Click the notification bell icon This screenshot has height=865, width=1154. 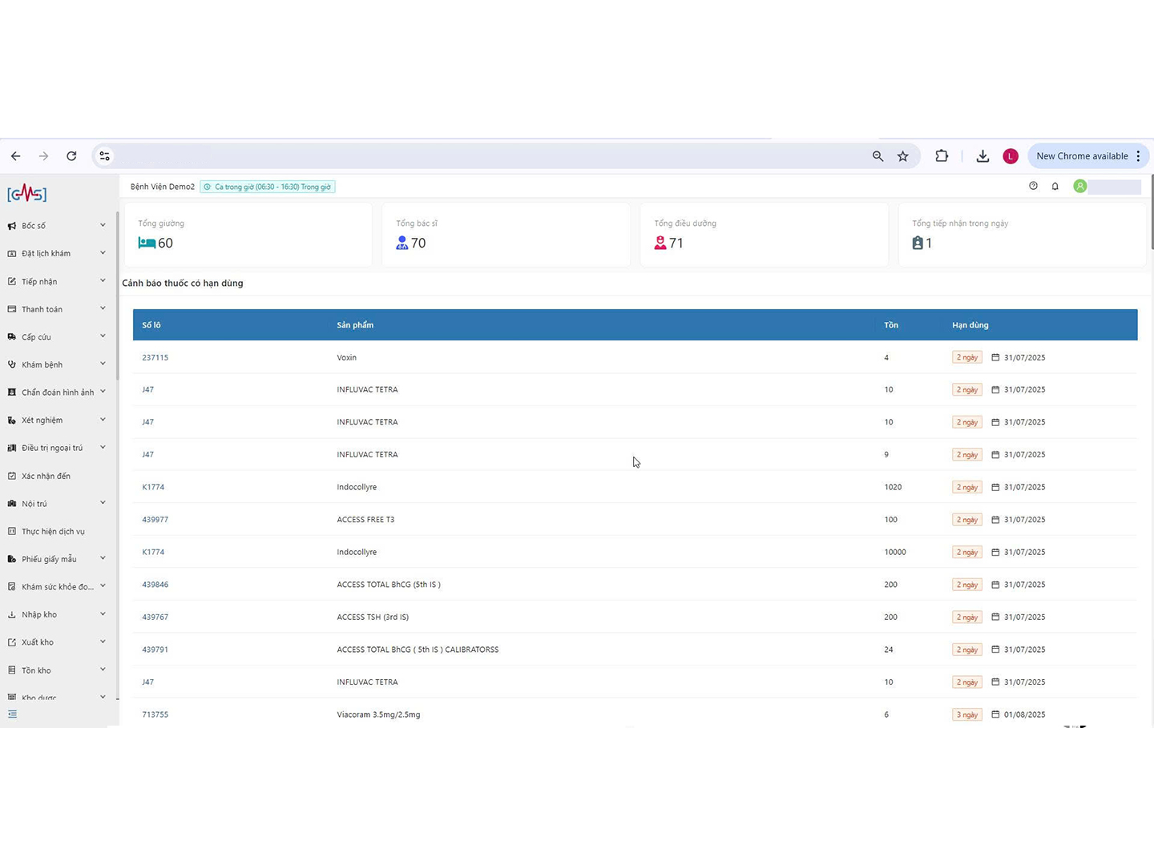coord(1055,187)
